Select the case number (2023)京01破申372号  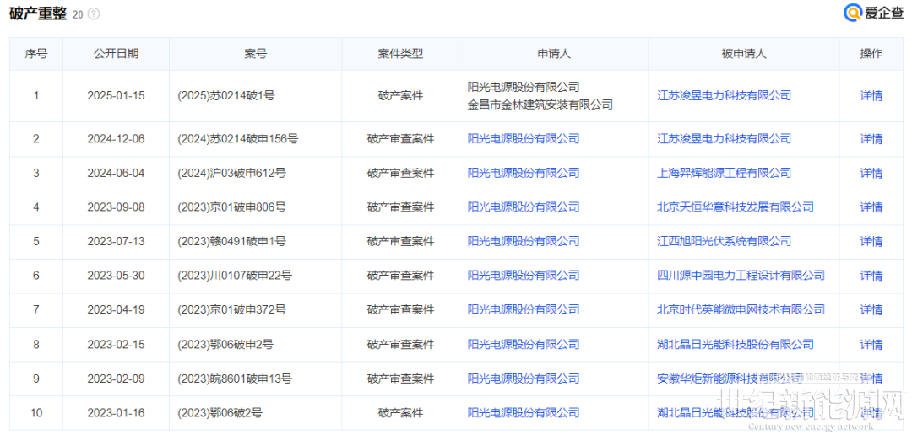[x=231, y=309]
